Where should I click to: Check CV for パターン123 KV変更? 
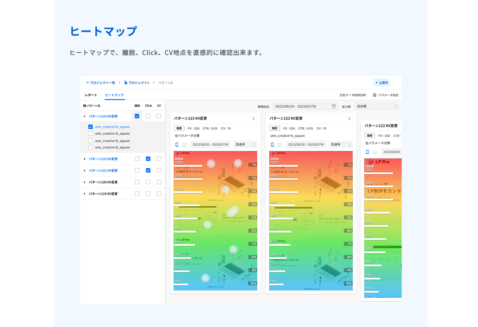(159, 116)
